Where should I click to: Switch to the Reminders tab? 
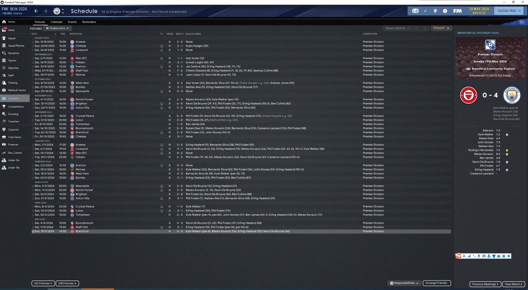pyautogui.click(x=89, y=22)
